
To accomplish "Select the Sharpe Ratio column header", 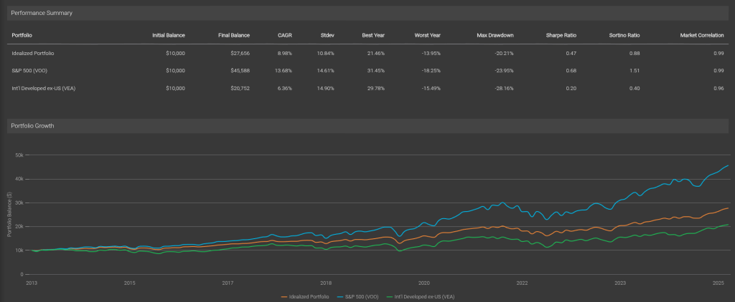I will click(562, 35).
